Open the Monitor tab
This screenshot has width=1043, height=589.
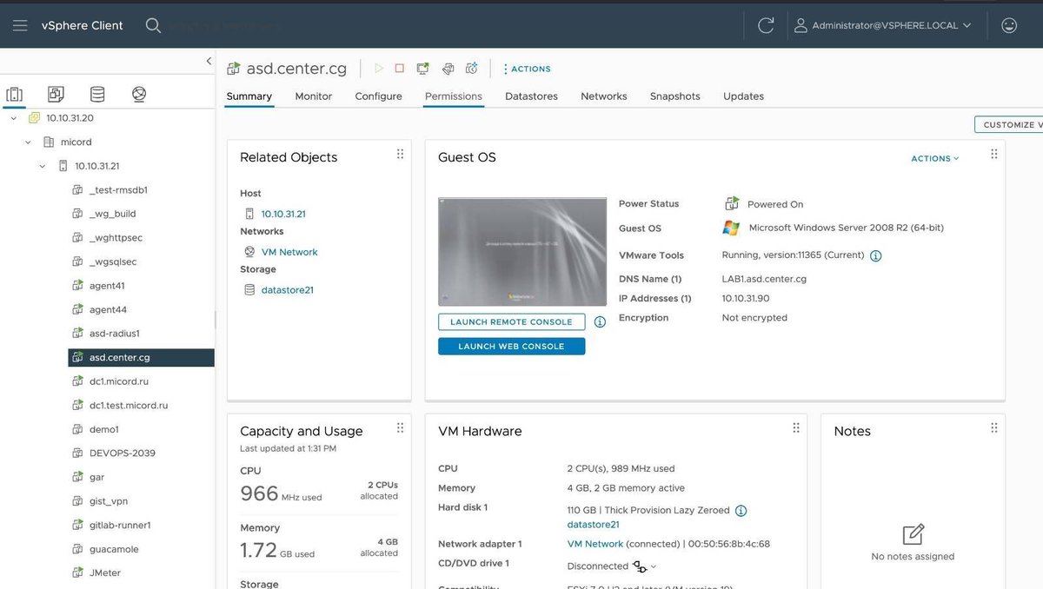[x=314, y=96]
